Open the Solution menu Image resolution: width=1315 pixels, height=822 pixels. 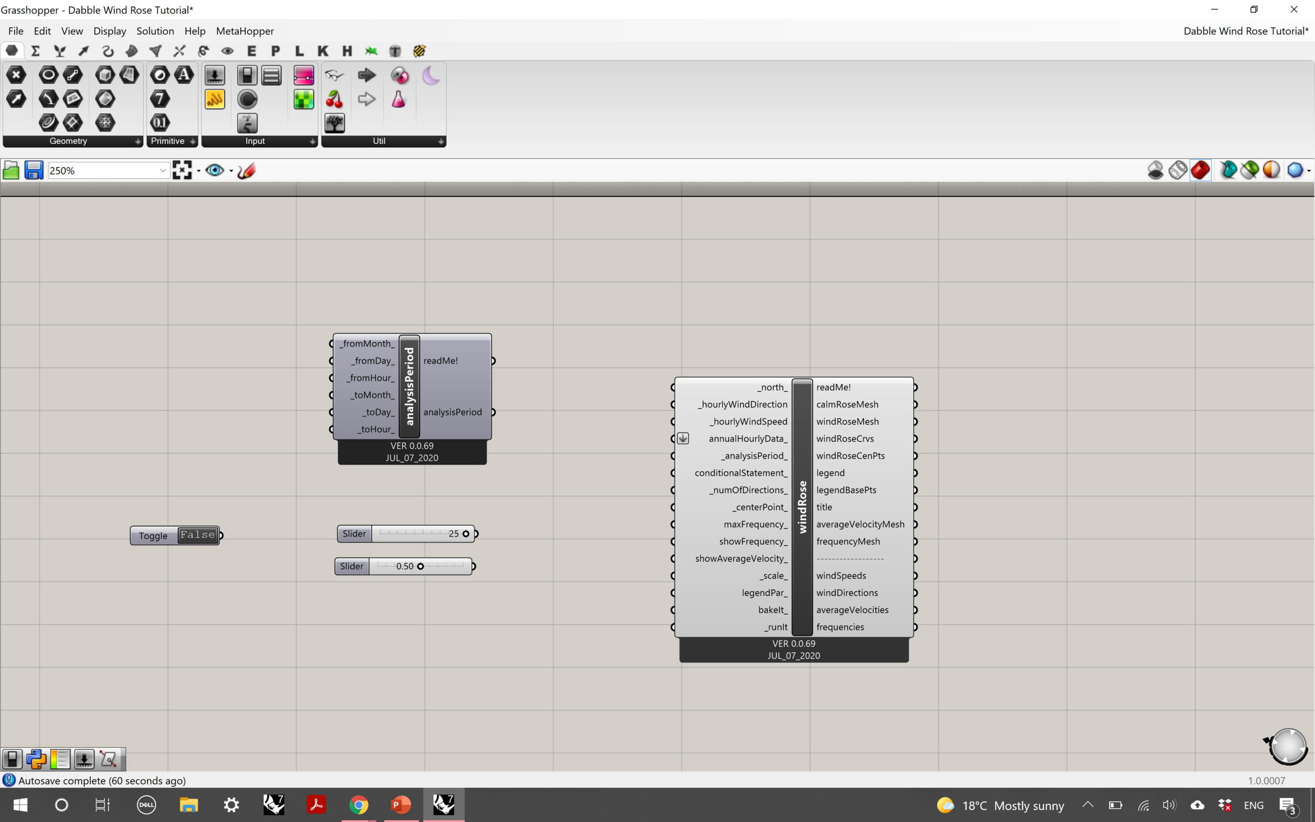155,31
